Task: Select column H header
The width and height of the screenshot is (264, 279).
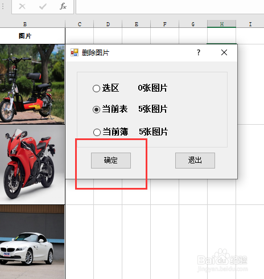Action: click(222, 24)
